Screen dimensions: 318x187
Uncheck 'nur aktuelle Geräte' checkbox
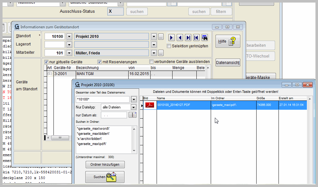tap(46, 62)
